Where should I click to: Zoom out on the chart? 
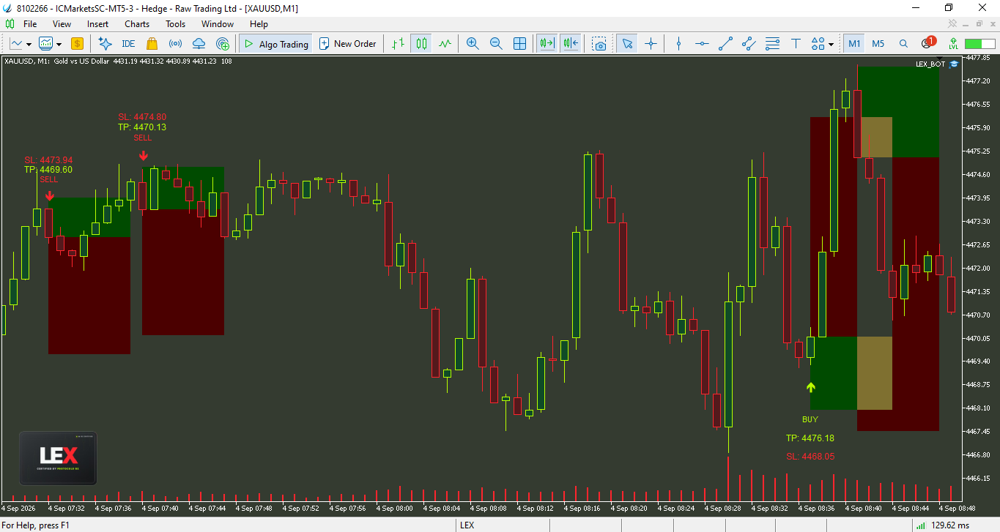(496, 44)
